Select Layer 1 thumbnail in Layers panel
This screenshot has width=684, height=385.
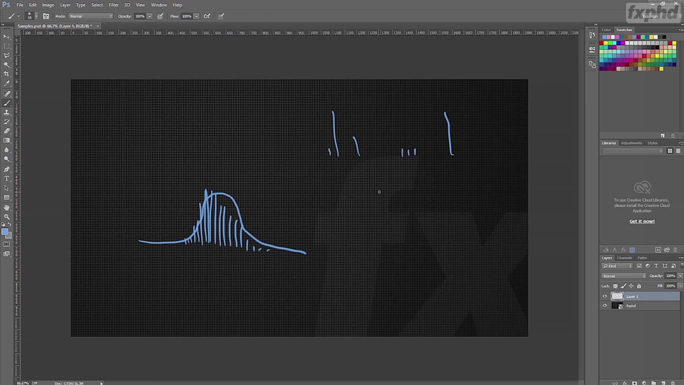coord(617,296)
